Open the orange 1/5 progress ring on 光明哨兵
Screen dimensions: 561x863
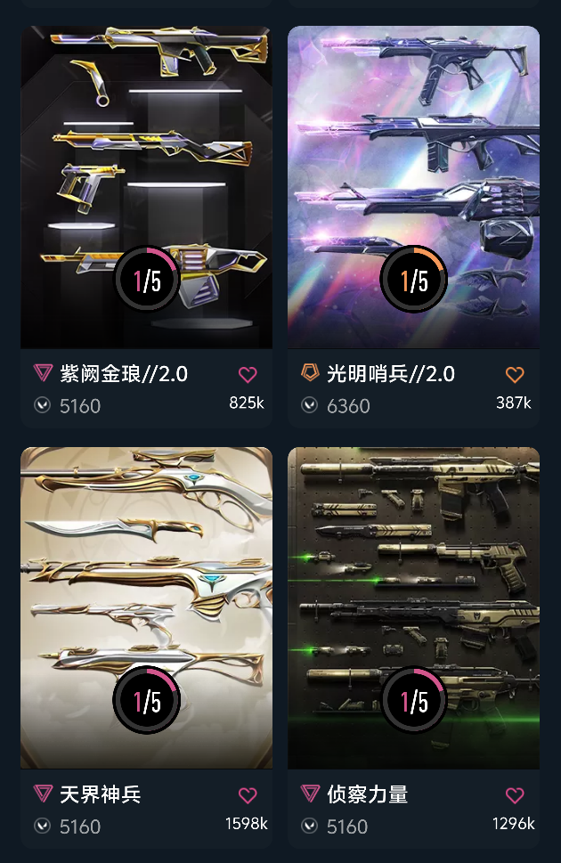(413, 279)
